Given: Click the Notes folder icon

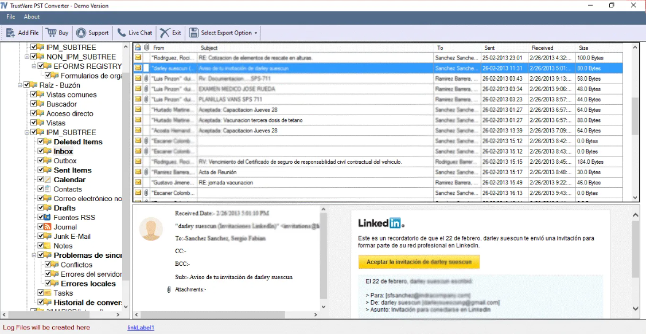Looking at the screenshot, I should 48,246.
